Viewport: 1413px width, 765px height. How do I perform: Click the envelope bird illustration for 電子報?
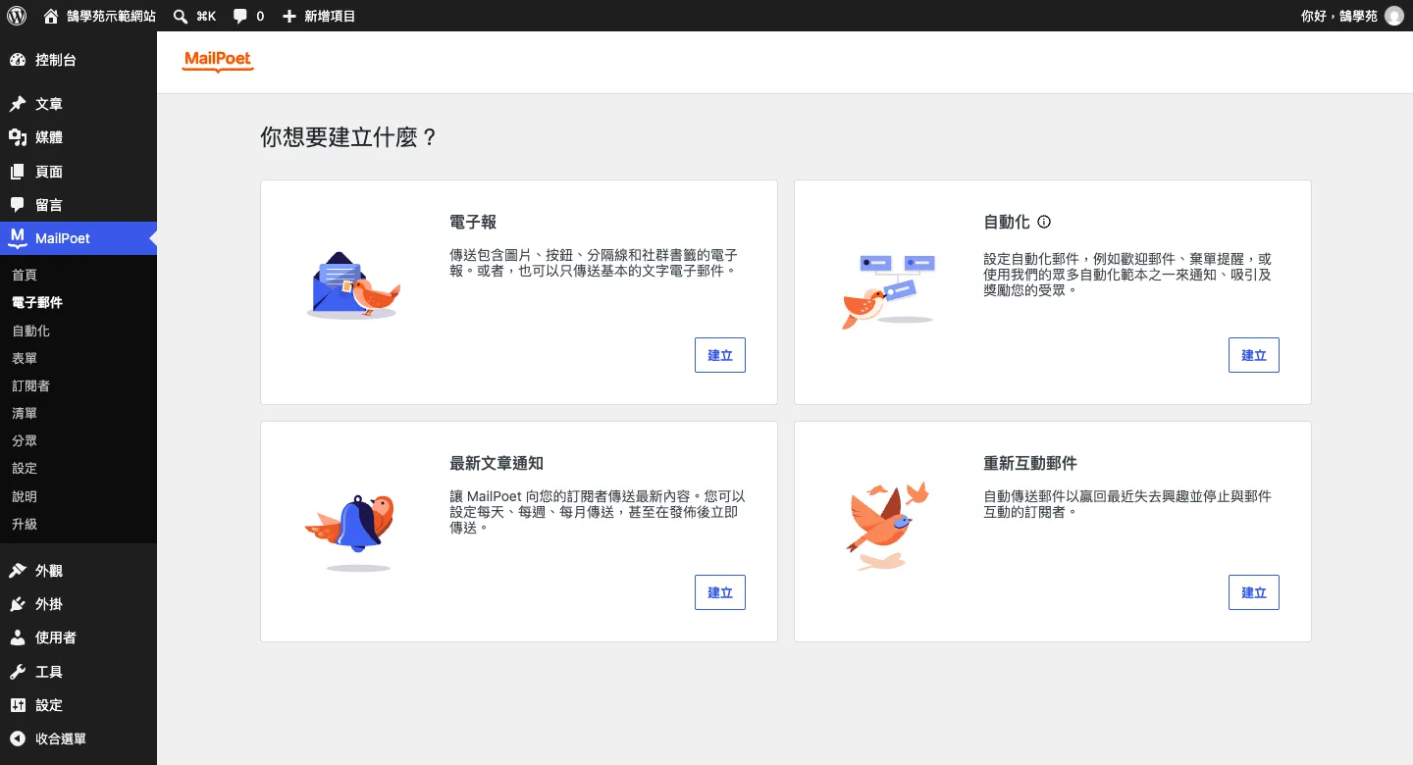tap(353, 285)
